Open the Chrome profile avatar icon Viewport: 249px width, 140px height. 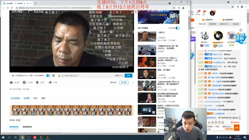pyautogui.click(x=183, y=8)
